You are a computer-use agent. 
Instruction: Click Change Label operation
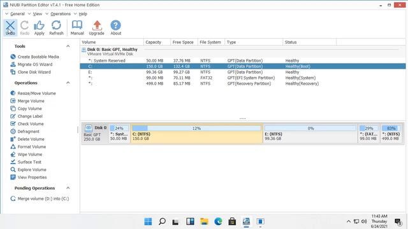[x=26, y=116]
